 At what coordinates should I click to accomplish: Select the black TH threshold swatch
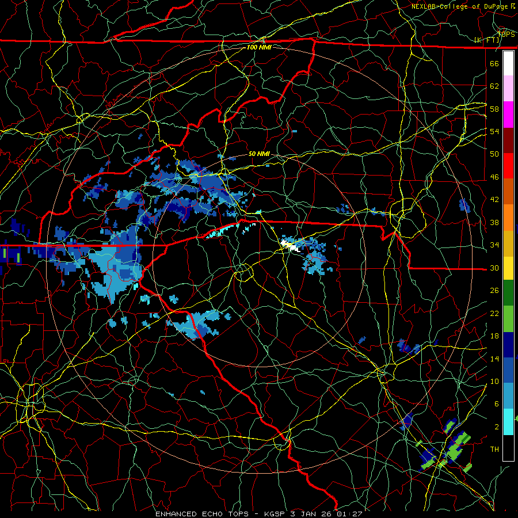pyautogui.click(x=508, y=447)
